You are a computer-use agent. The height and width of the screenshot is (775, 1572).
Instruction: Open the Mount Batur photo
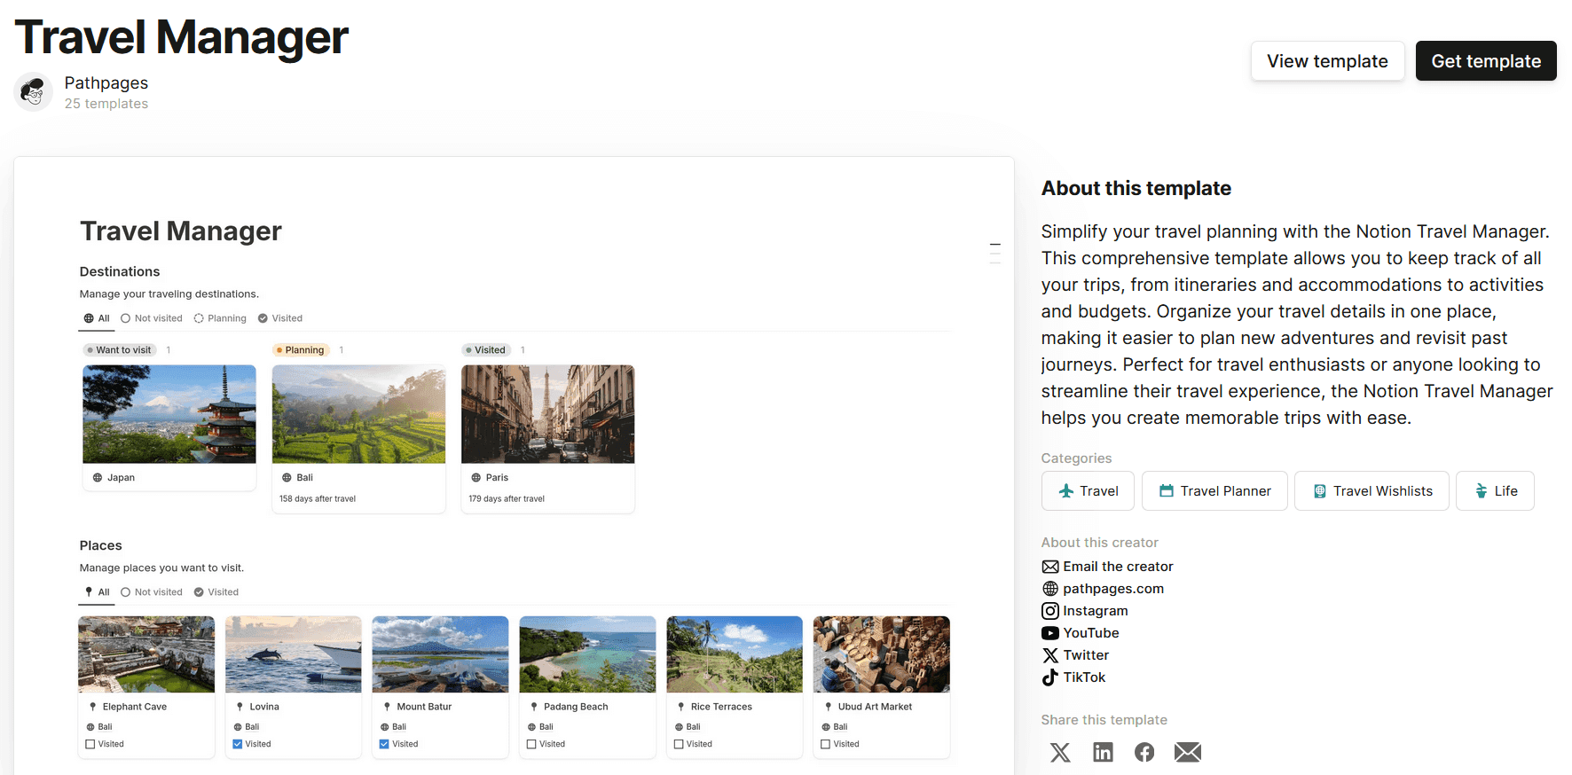[441, 654]
